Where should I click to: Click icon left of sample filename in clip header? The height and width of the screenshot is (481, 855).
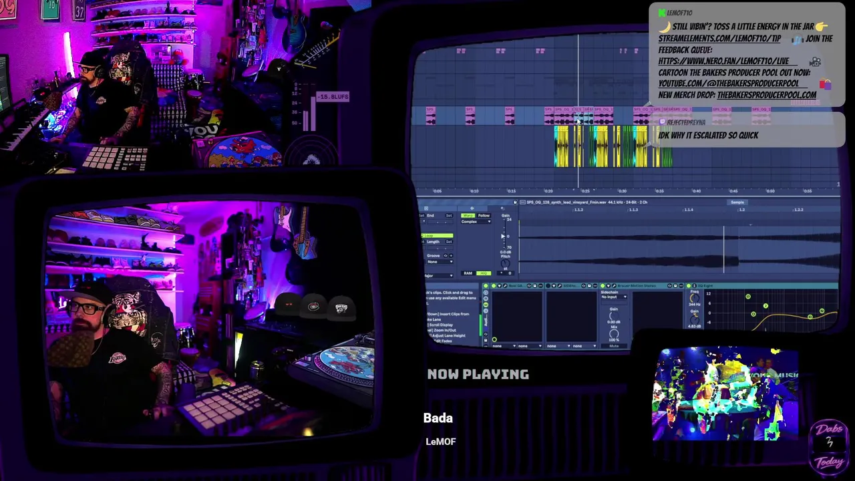522,202
